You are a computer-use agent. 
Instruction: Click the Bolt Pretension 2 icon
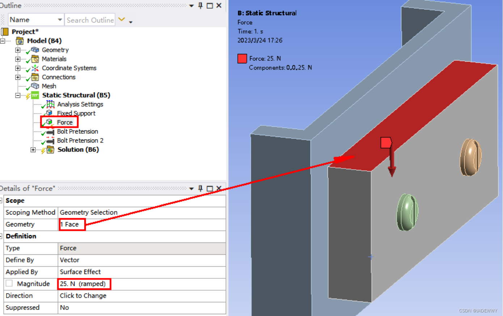50,140
